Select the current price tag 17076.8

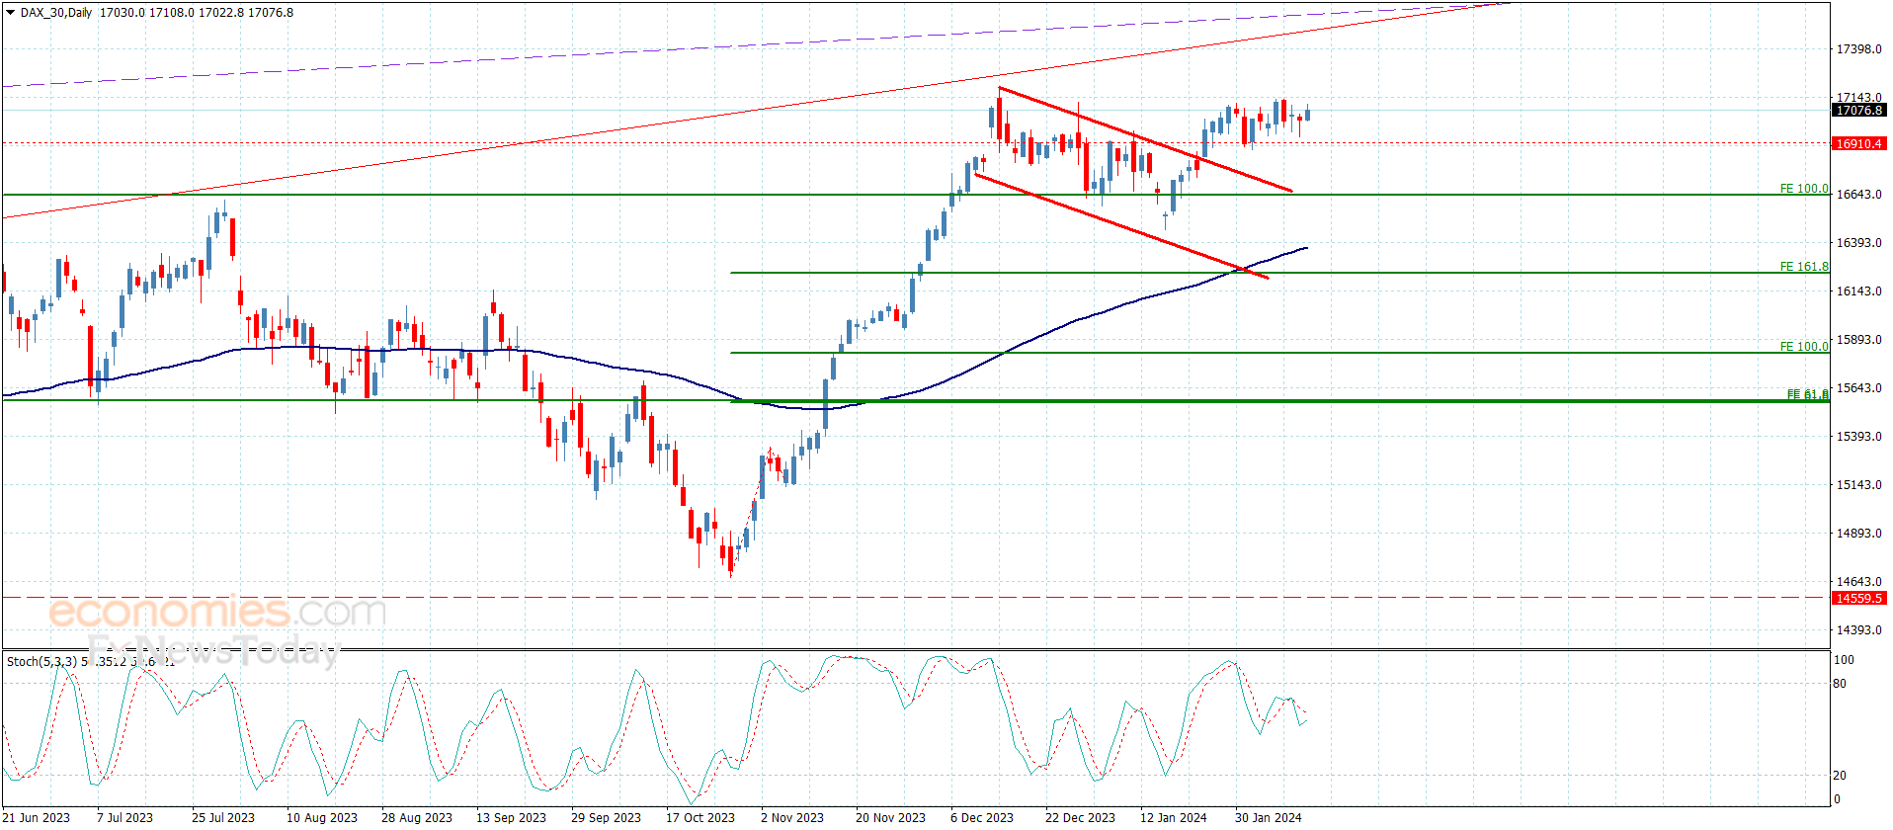1858,111
